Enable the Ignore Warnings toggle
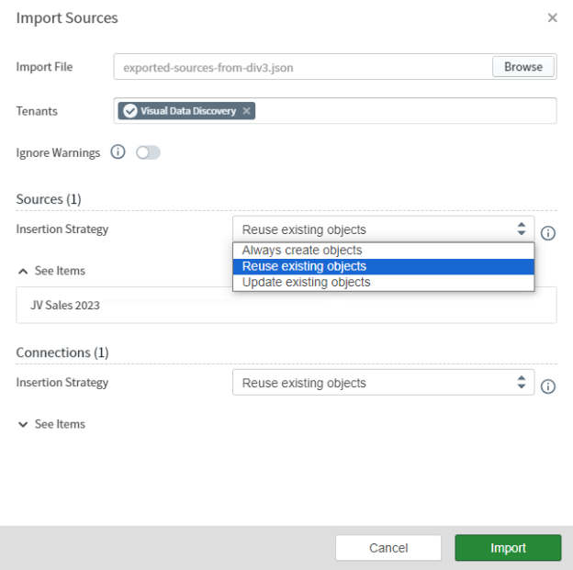Image resolution: width=573 pixels, height=570 pixels. coord(148,153)
